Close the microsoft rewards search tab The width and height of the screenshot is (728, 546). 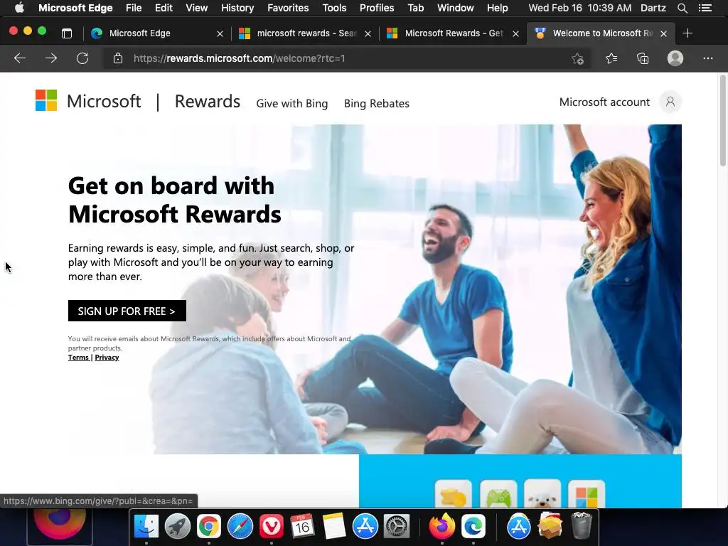[x=368, y=33]
